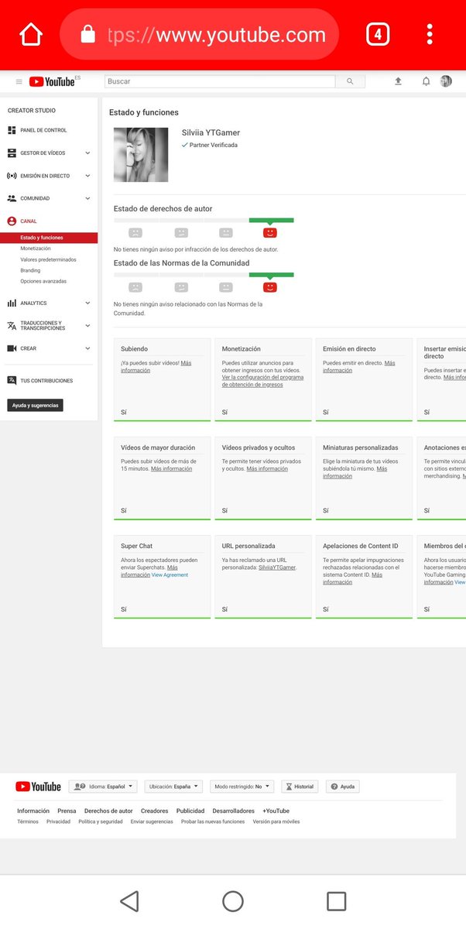Screen dimensions: 466x929
Task: Click the red happy face under Normas de la Comunidad
Action: coord(270,287)
